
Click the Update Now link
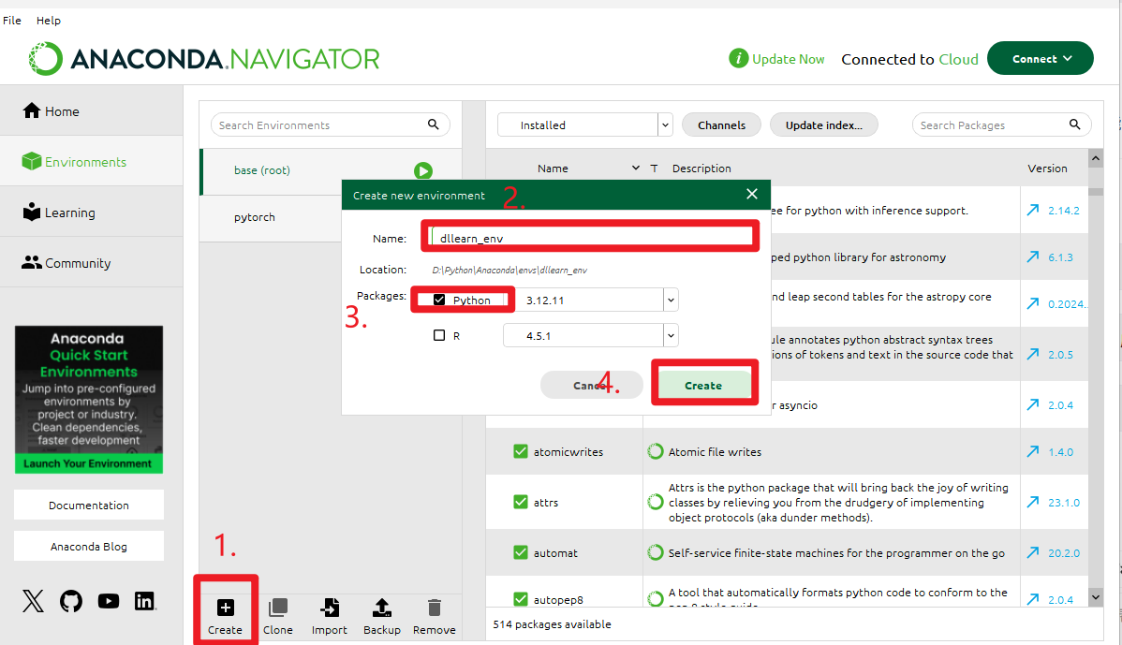tap(788, 59)
